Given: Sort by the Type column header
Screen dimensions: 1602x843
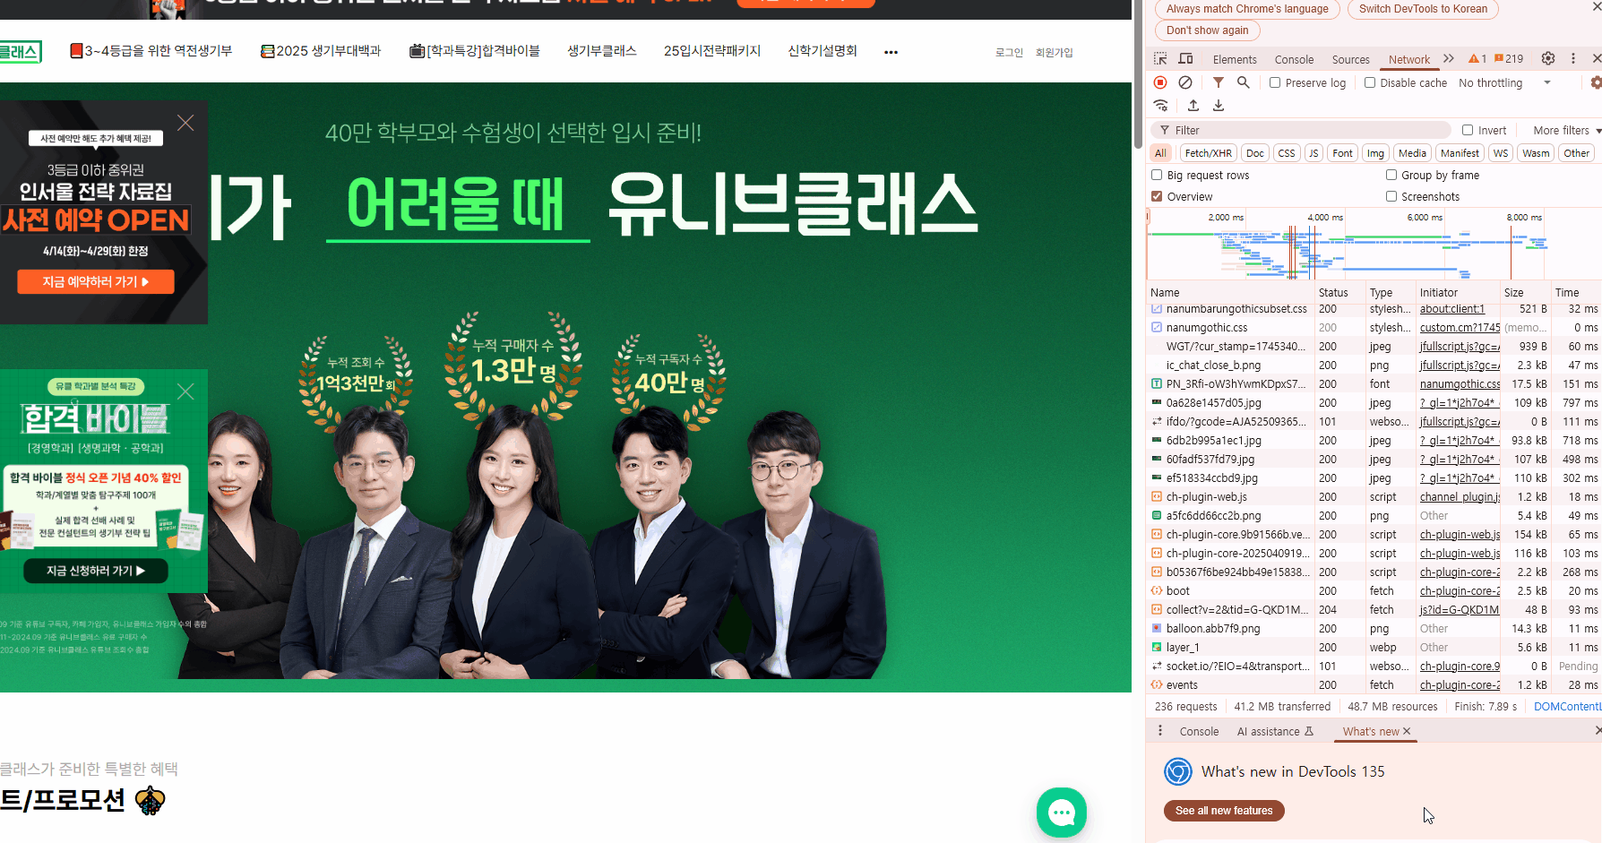Looking at the screenshot, I should pyautogui.click(x=1390, y=292).
